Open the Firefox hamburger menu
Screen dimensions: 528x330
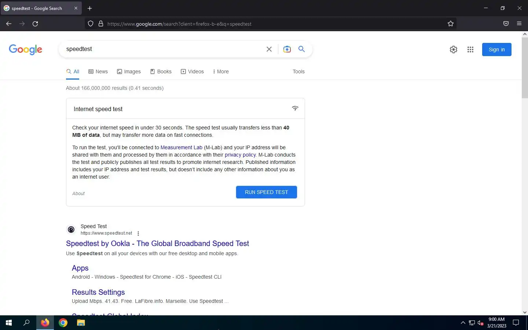point(519,24)
